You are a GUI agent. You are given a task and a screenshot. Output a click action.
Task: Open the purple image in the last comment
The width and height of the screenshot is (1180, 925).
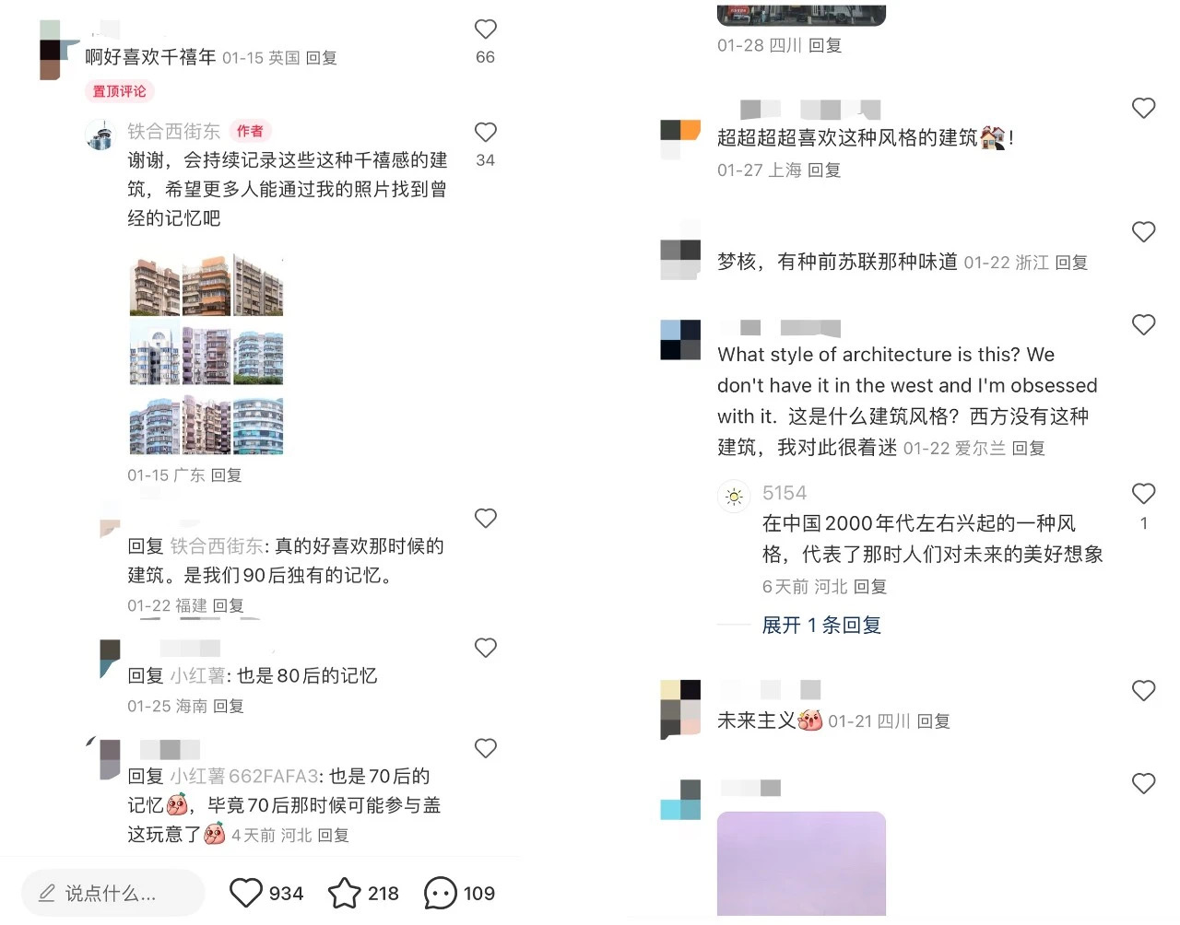click(x=801, y=863)
